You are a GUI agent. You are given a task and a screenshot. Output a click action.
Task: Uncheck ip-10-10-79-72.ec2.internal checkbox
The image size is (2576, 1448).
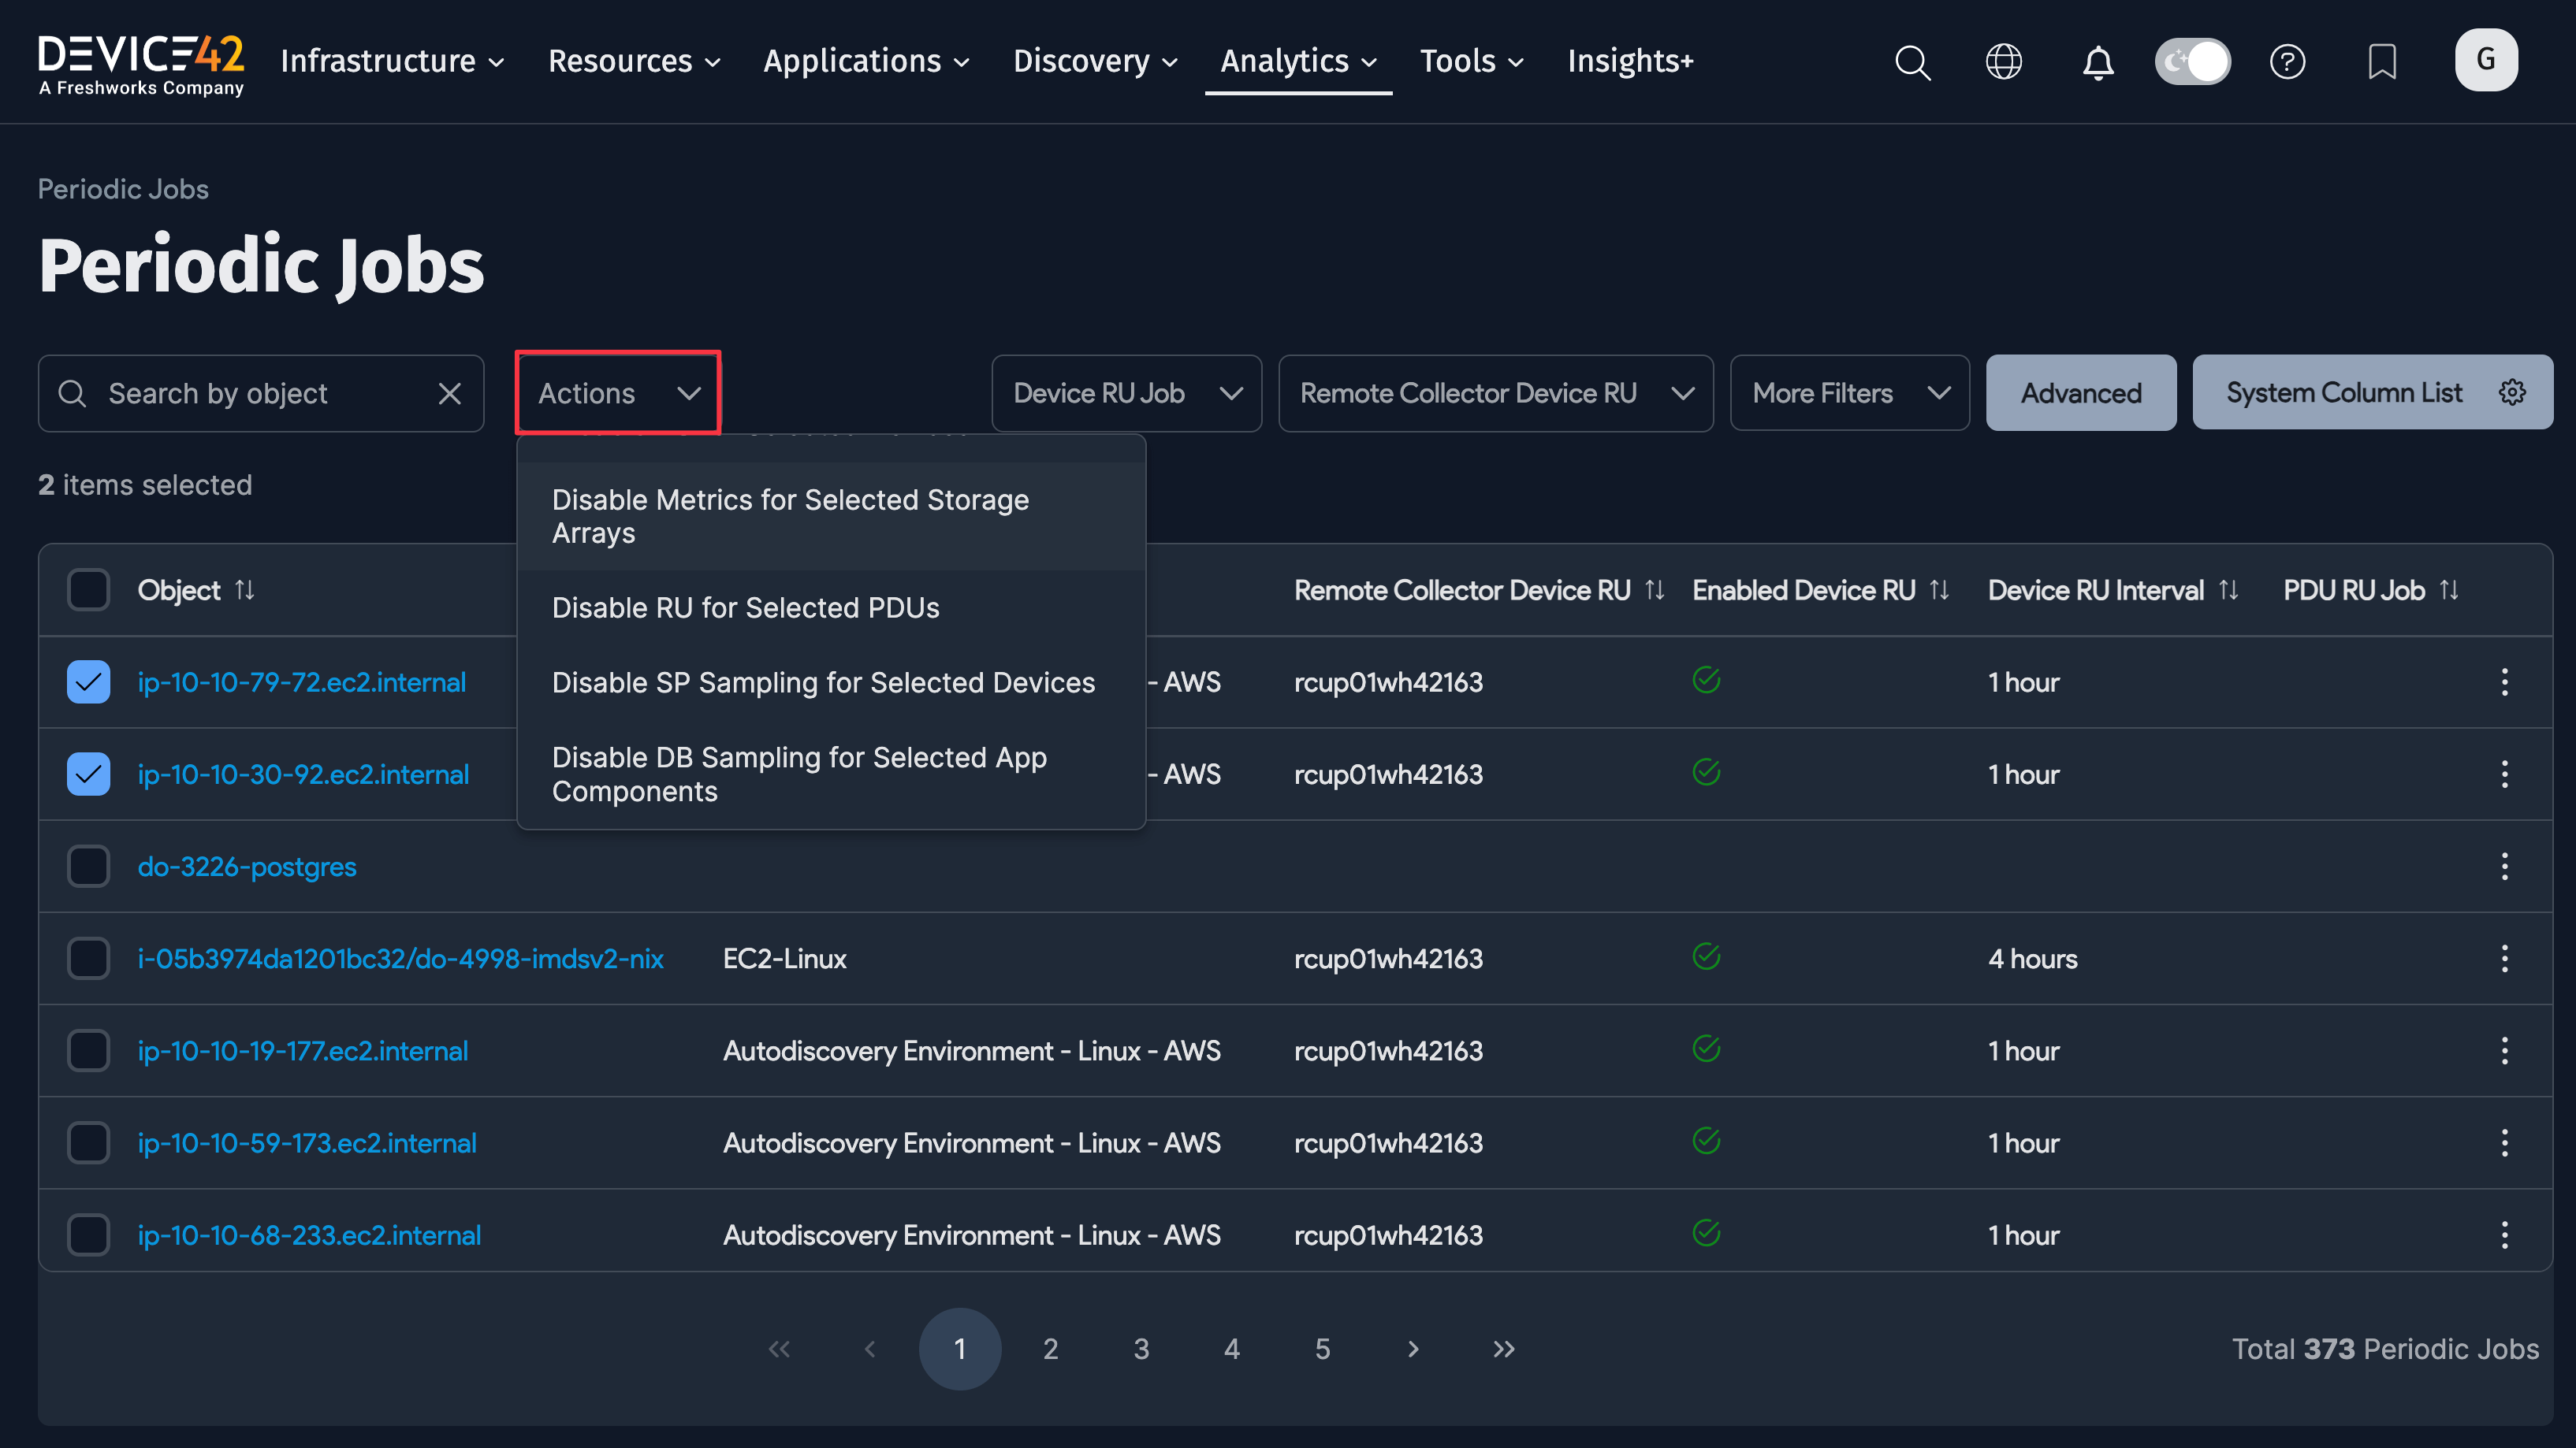(x=88, y=682)
